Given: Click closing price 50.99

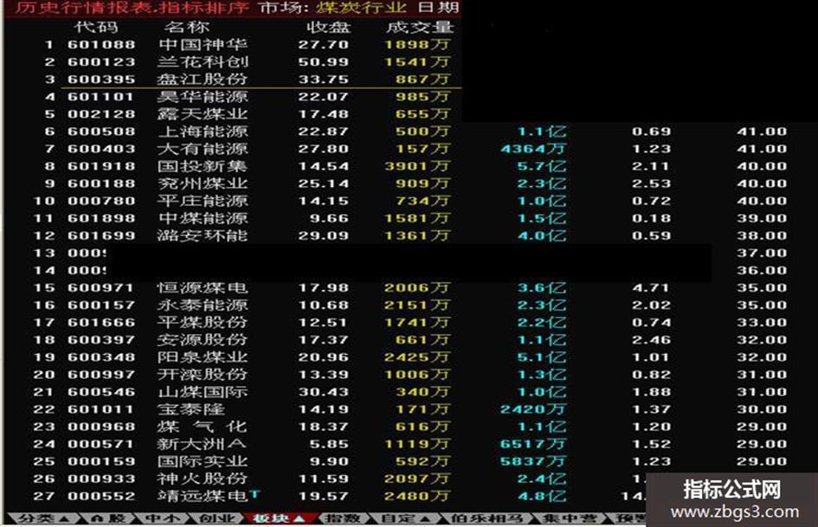Looking at the screenshot, I should pos(324,62).
